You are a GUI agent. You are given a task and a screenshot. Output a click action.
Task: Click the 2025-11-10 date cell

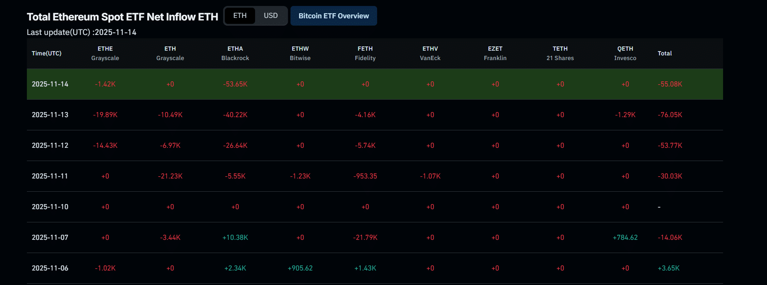pos(50,207)
